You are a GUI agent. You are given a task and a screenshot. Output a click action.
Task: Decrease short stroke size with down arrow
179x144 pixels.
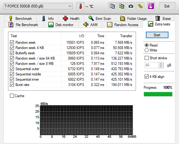pyautogui.click(x=161, y=66)
